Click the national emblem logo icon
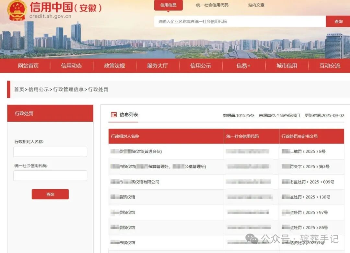Image resolution: width=350 pixels, height=253 pixels. [x=17, y=10]
